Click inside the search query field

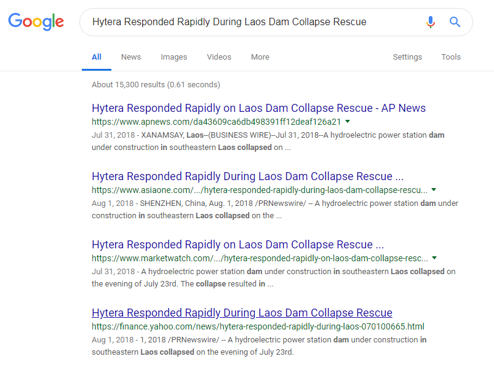[246, 22]
